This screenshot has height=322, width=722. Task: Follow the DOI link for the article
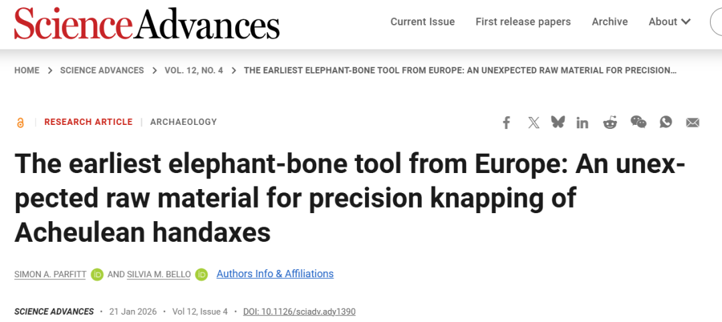[x=299, y=311]
